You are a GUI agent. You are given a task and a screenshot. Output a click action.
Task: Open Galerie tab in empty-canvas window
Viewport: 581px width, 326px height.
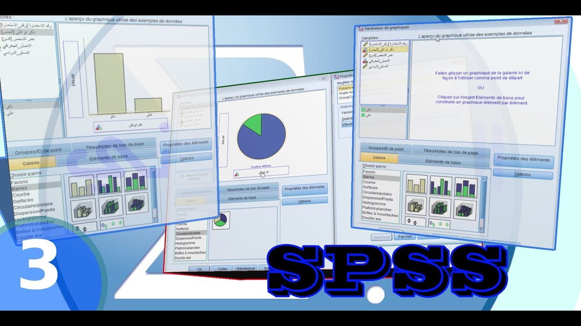(379, 158)
